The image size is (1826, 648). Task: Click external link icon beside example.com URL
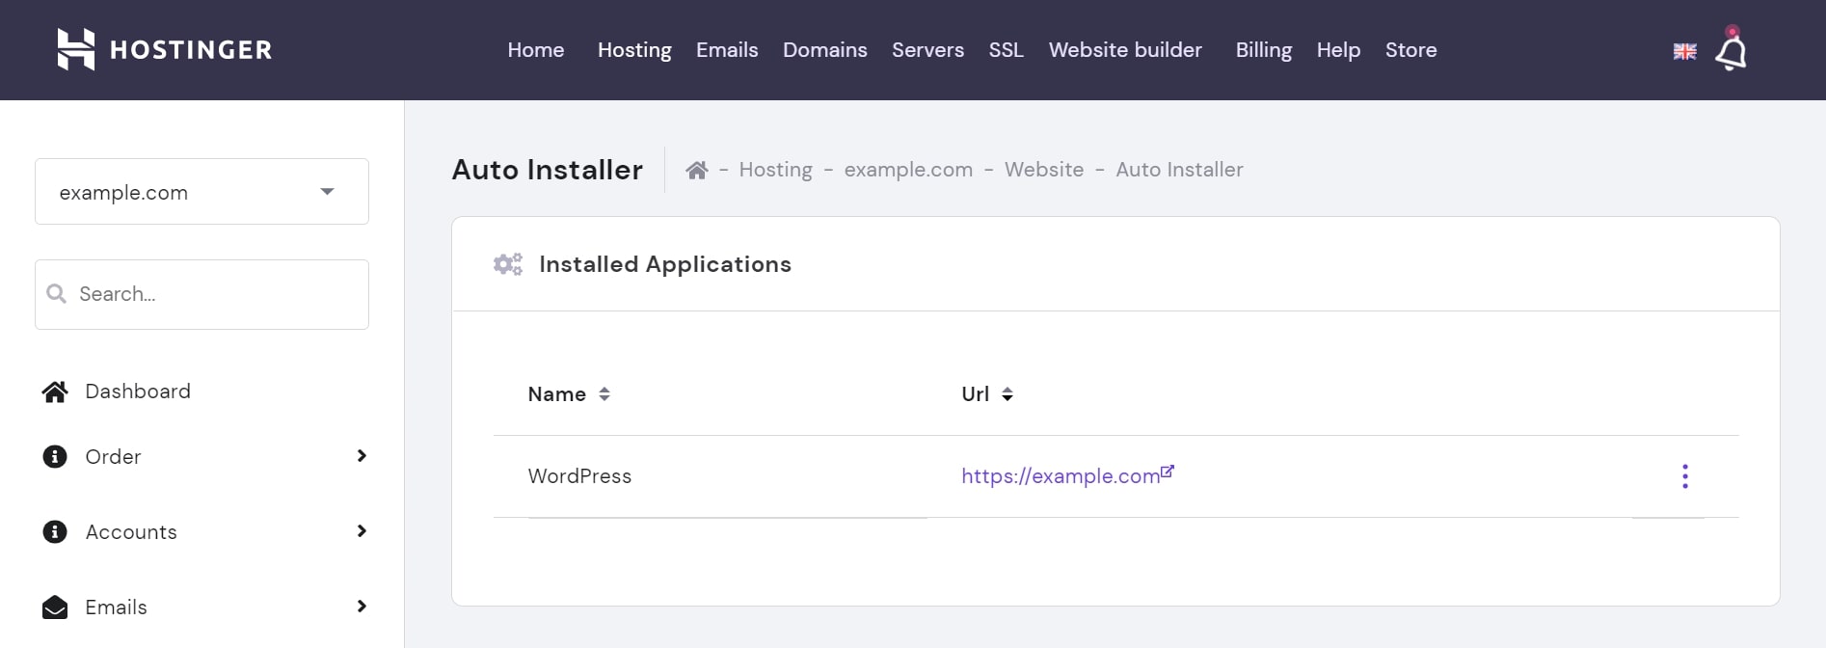(1168, 471)
